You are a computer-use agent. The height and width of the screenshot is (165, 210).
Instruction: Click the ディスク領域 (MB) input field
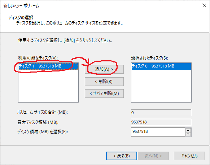tap(158, 132)
